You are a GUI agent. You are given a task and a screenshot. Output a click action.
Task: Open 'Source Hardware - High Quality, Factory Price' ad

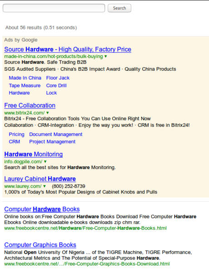(68, 49)
